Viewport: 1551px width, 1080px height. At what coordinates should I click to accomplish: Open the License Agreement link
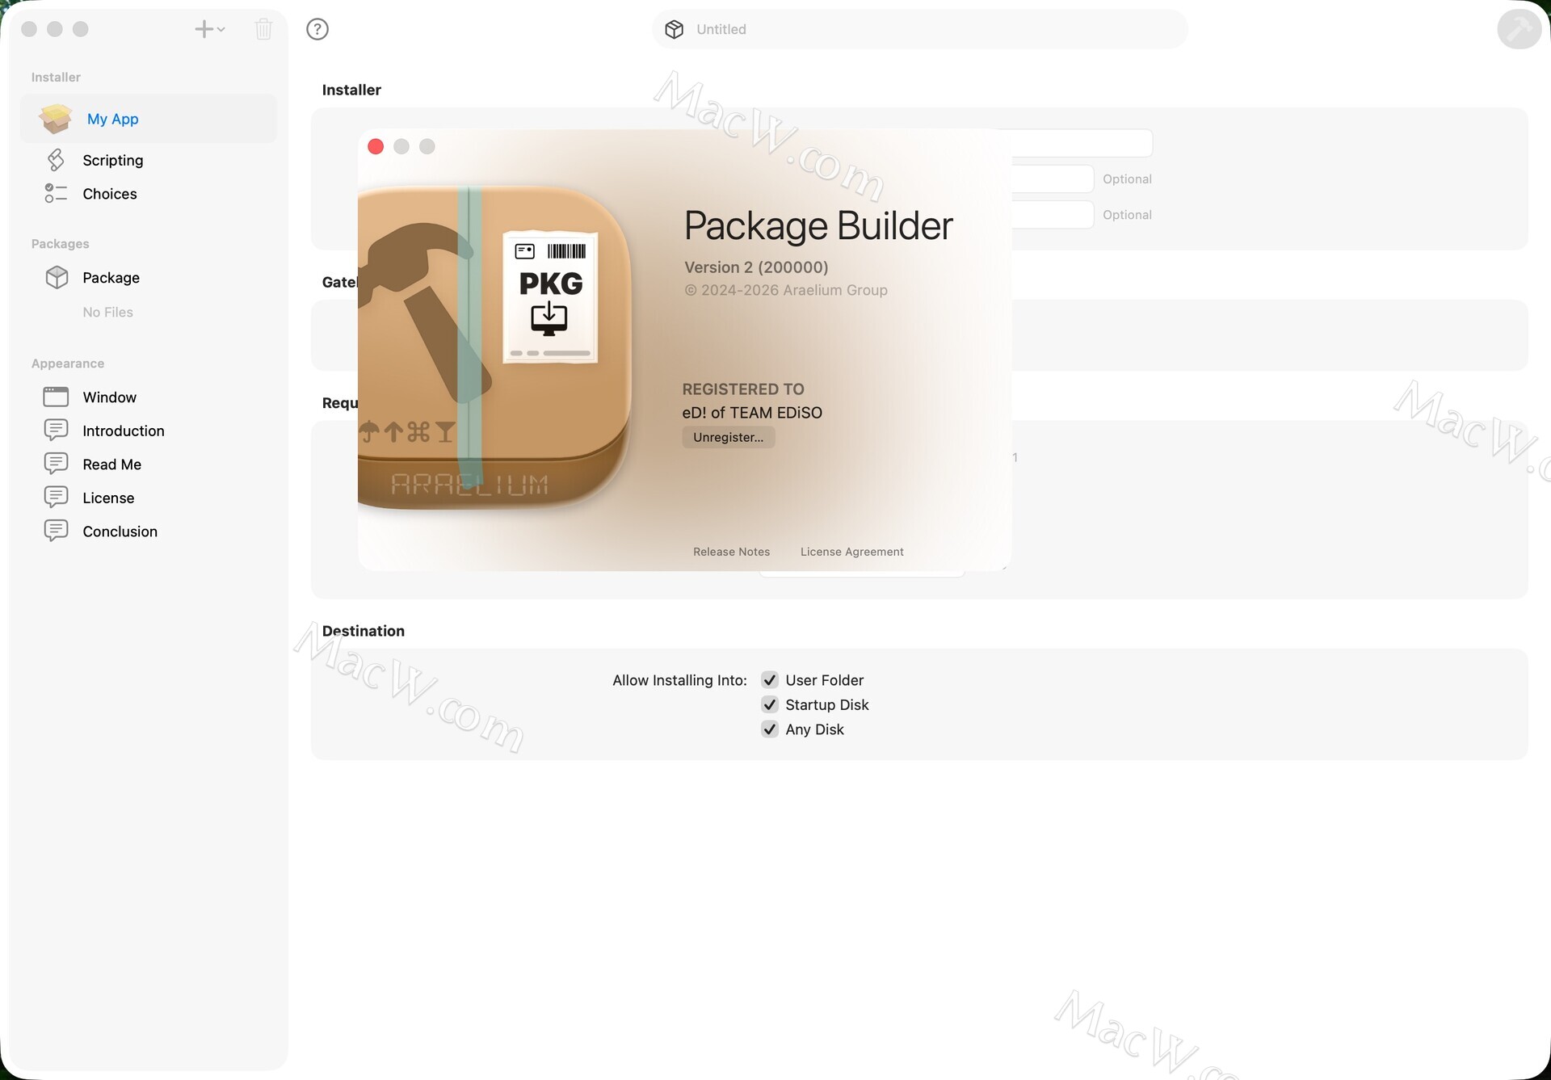click(851, 552)
